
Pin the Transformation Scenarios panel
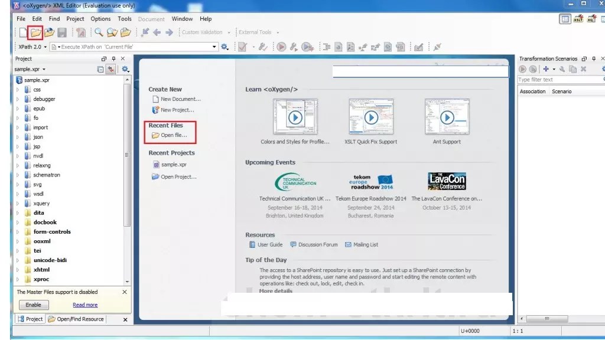(x=594, y=58)
